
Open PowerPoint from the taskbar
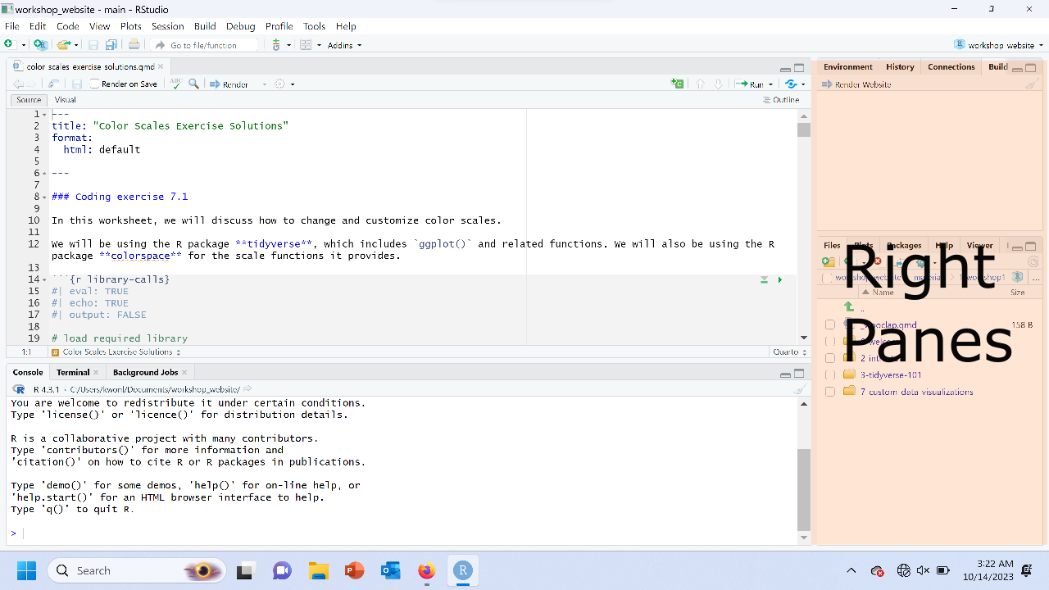[354, 570]
